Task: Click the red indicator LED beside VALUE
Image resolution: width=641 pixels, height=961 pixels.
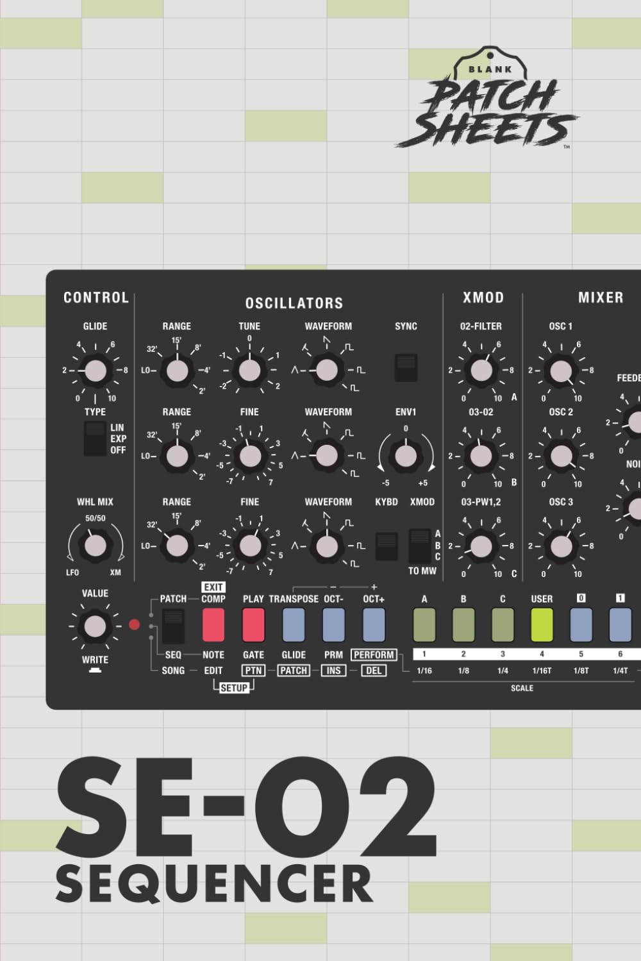Action: click(x=134, y=624)
